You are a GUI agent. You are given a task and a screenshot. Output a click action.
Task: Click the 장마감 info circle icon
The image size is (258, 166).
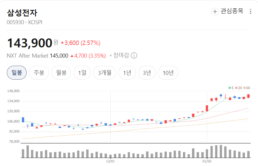tap(134, 55)
